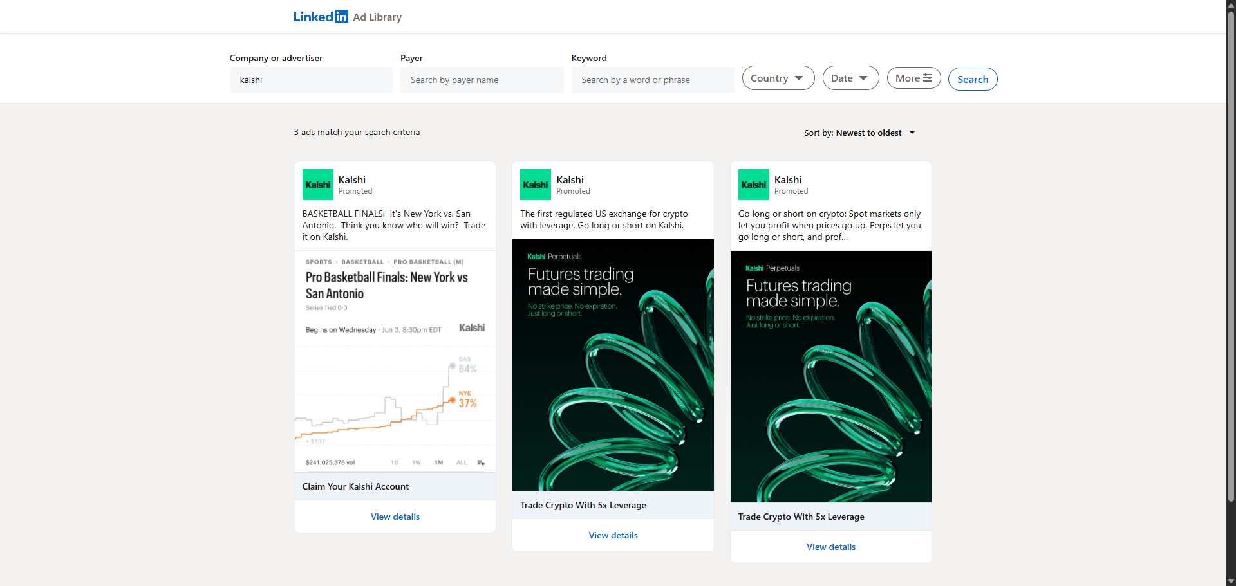Click the basketball finals chart image
Viewport: 1236px width, 586px height.
[395, 362]
